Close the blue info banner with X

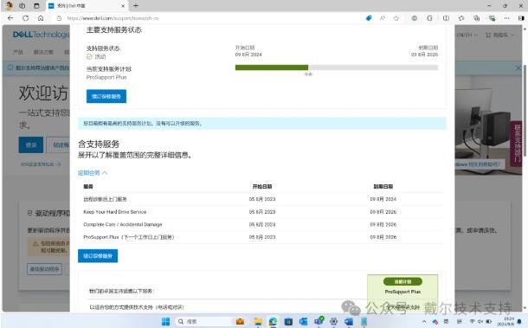518,68
